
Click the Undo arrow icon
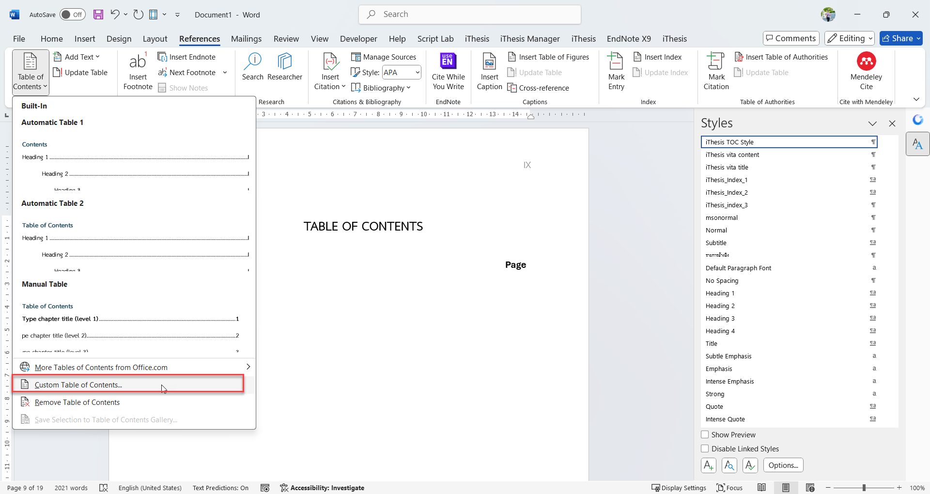(x=115, y=15)
